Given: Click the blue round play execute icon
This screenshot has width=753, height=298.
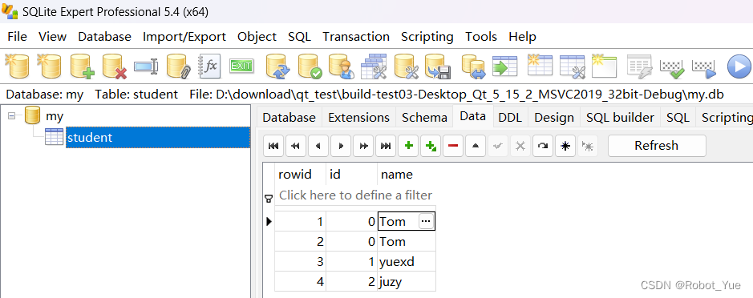Looking at the screenshot, I should (739, 66).
